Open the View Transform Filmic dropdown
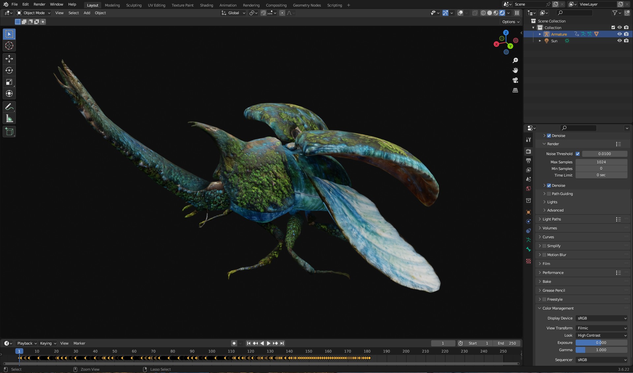 coord(601,328)
